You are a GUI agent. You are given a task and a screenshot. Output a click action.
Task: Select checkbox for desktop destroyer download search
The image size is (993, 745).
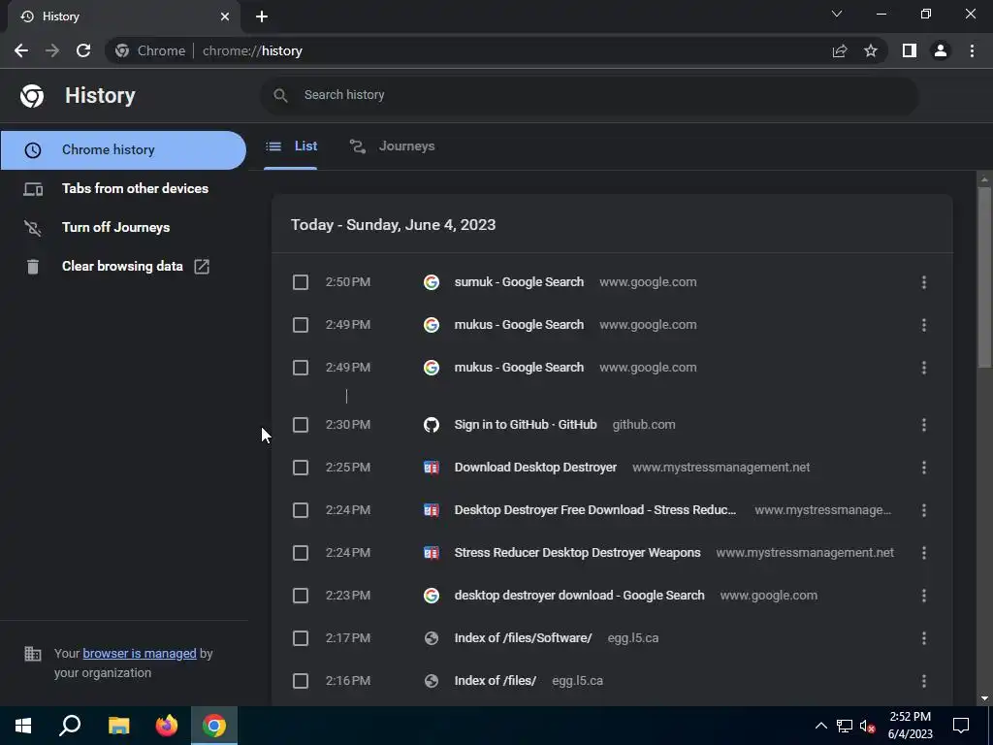point(301,596)
